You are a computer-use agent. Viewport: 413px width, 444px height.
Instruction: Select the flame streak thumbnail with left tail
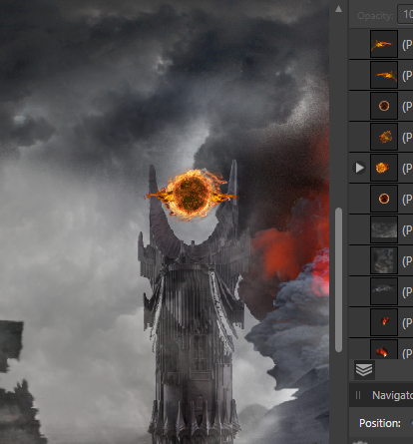(384, 44)
